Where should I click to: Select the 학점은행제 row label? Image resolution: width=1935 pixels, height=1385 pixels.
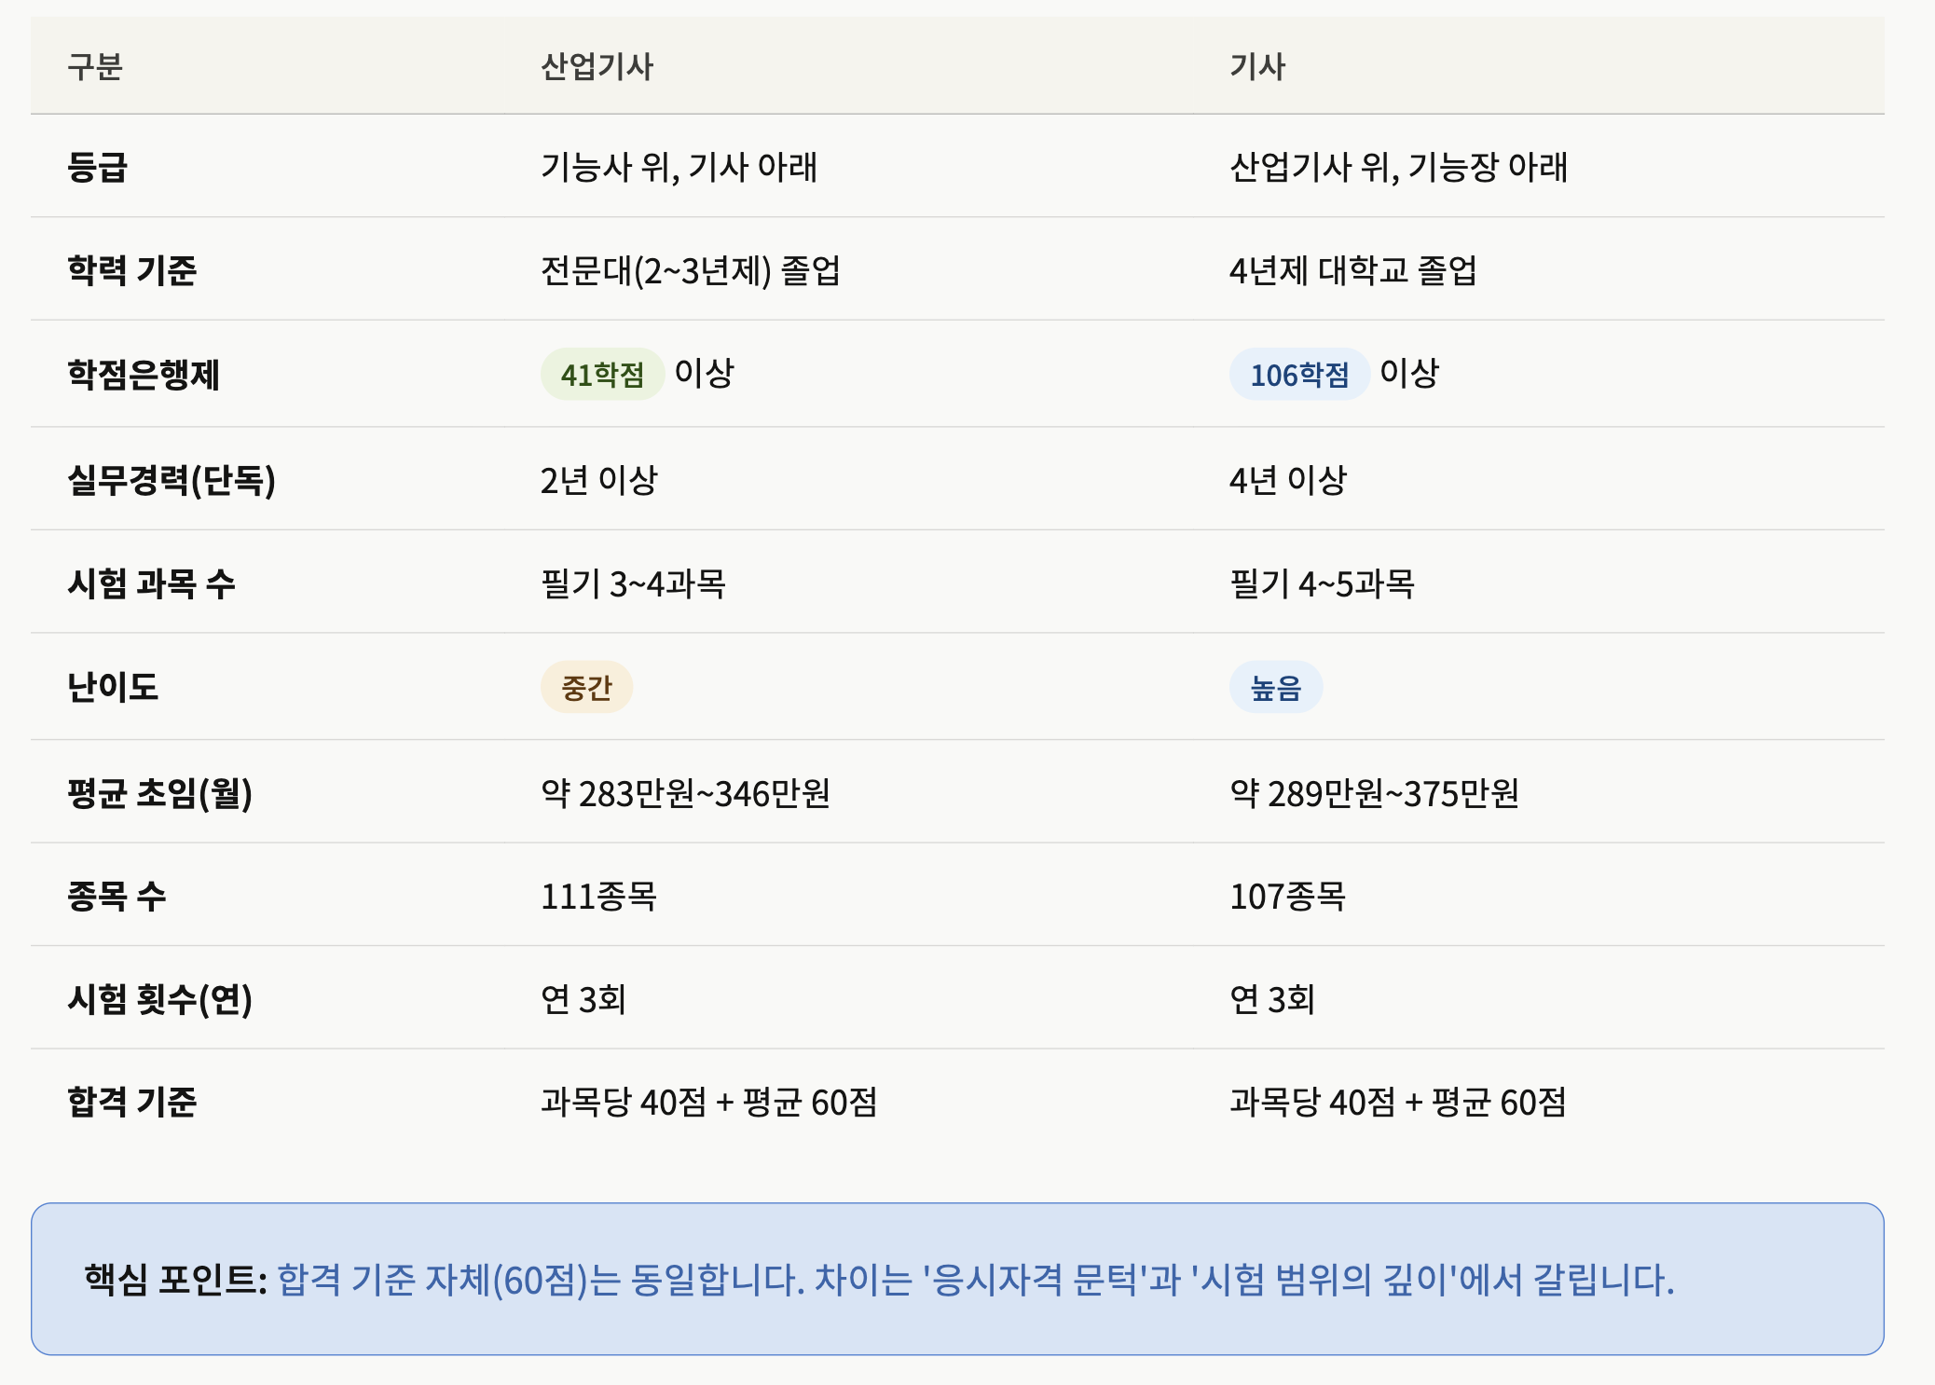[x=144, y=374]
